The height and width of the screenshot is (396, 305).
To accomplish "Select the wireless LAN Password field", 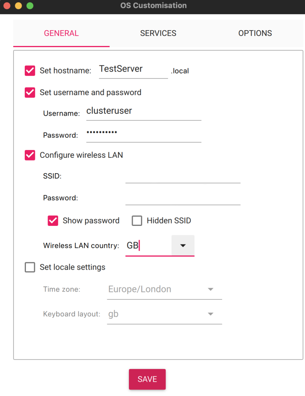I will [182, 198].
